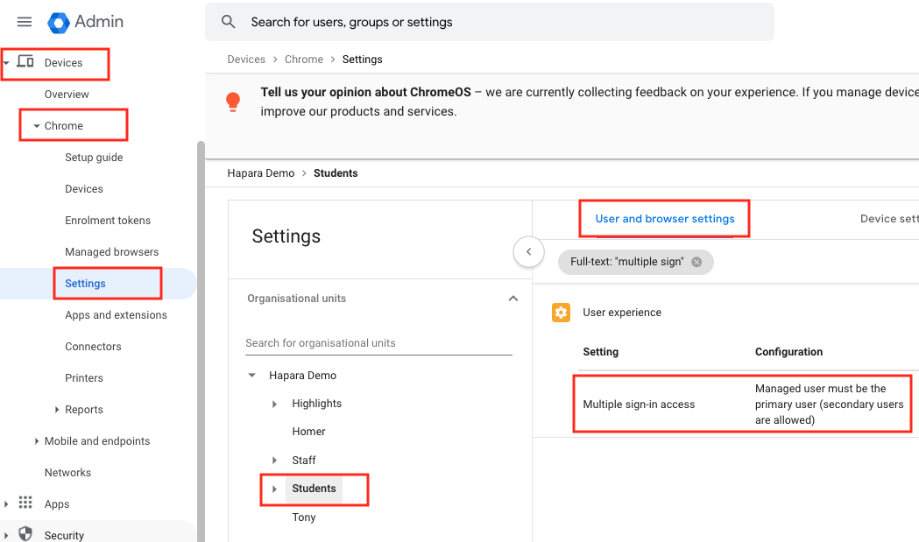Open Printers page
This screenshot has height=542, width=919.
[84, 378]
